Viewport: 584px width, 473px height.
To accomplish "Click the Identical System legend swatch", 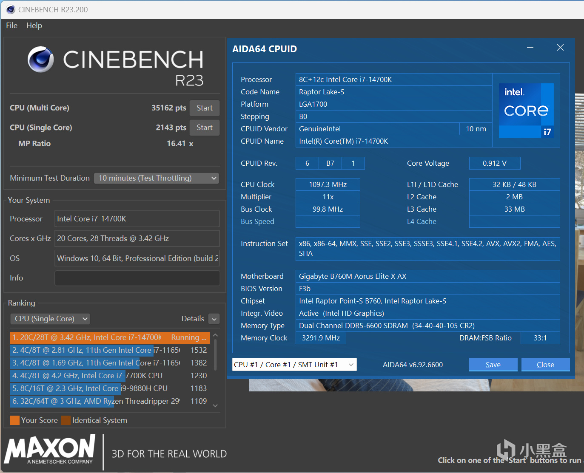I will [66, 420].
